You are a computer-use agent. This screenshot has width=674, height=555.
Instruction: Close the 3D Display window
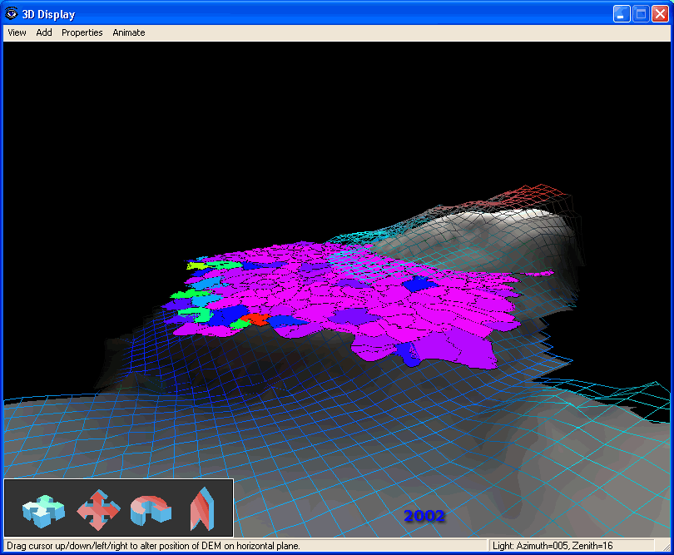coord(660,14)
